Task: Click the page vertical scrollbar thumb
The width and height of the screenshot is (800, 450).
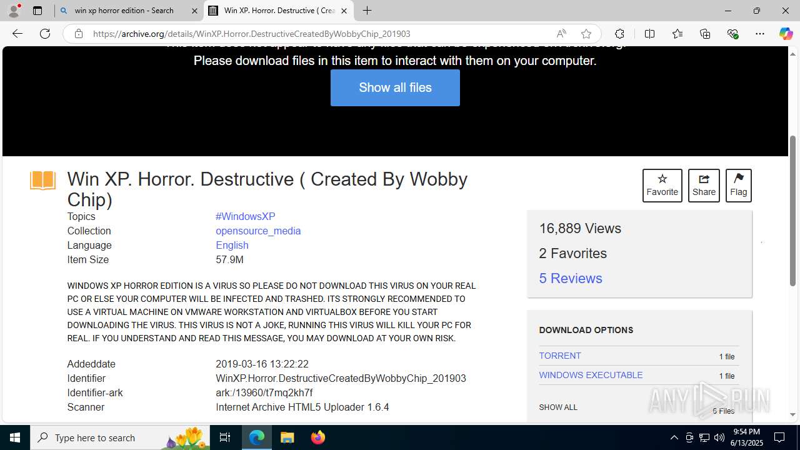Action: [x=793, y=210]
